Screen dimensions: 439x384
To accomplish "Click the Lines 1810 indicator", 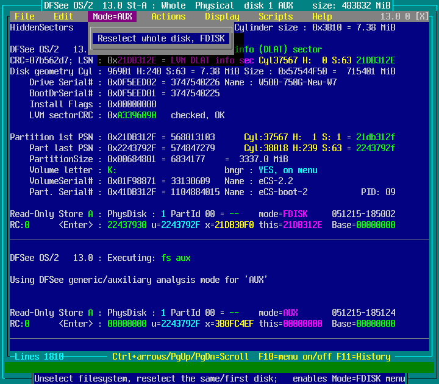I will point(39,357).
